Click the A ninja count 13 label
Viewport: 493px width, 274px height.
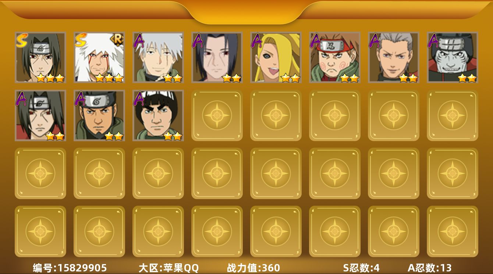[430, 268]
